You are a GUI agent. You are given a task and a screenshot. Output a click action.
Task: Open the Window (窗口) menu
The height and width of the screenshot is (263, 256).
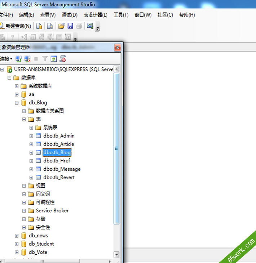(143, 15)
